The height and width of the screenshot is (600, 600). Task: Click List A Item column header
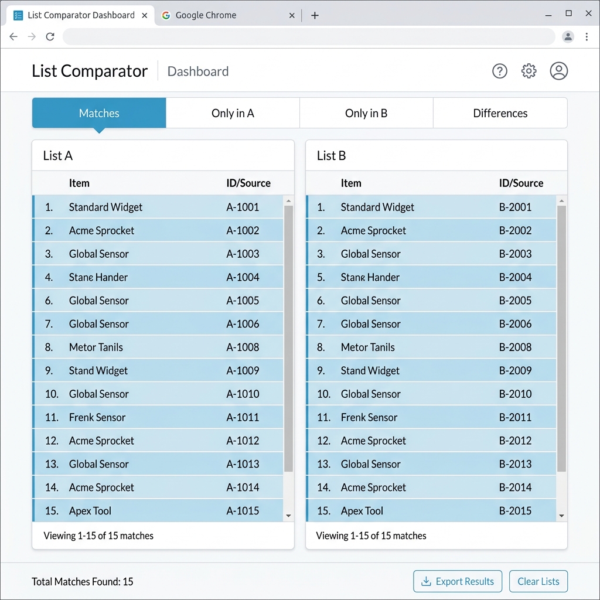click(79, 183)
